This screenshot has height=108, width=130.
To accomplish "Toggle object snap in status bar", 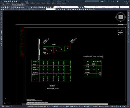I will click(x=67, y=107).
